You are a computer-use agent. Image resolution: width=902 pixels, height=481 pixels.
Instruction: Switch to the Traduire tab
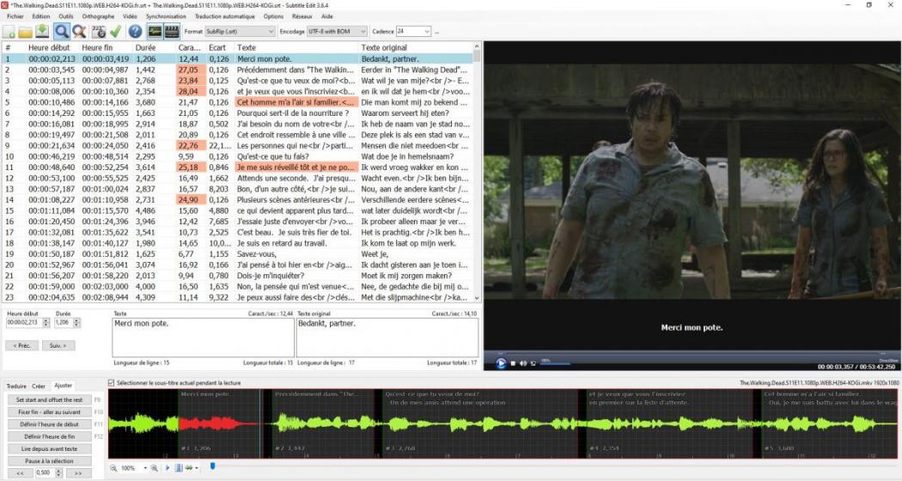point(15,386)
